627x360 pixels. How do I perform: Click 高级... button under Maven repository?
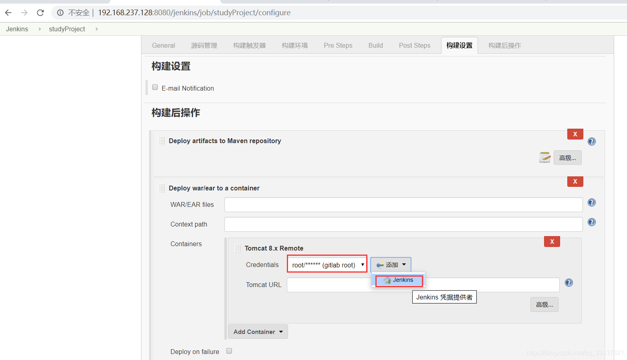click(568, 158)
